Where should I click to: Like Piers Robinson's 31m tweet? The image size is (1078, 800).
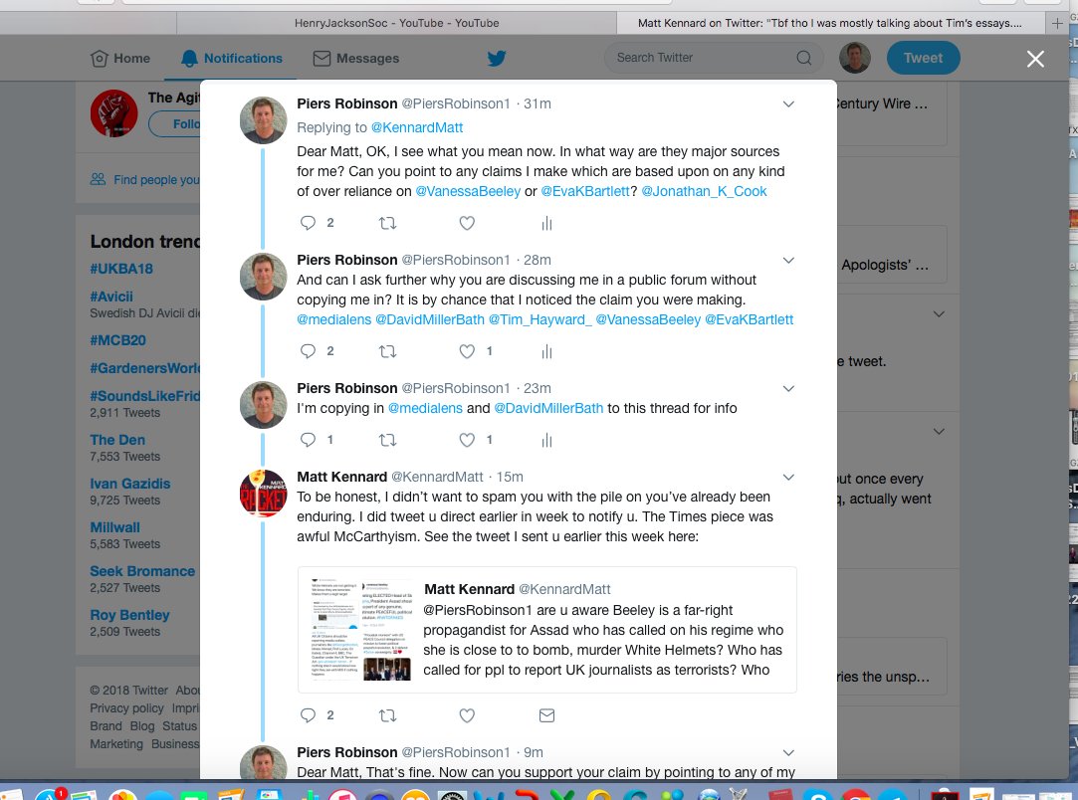tap(467, 223)
